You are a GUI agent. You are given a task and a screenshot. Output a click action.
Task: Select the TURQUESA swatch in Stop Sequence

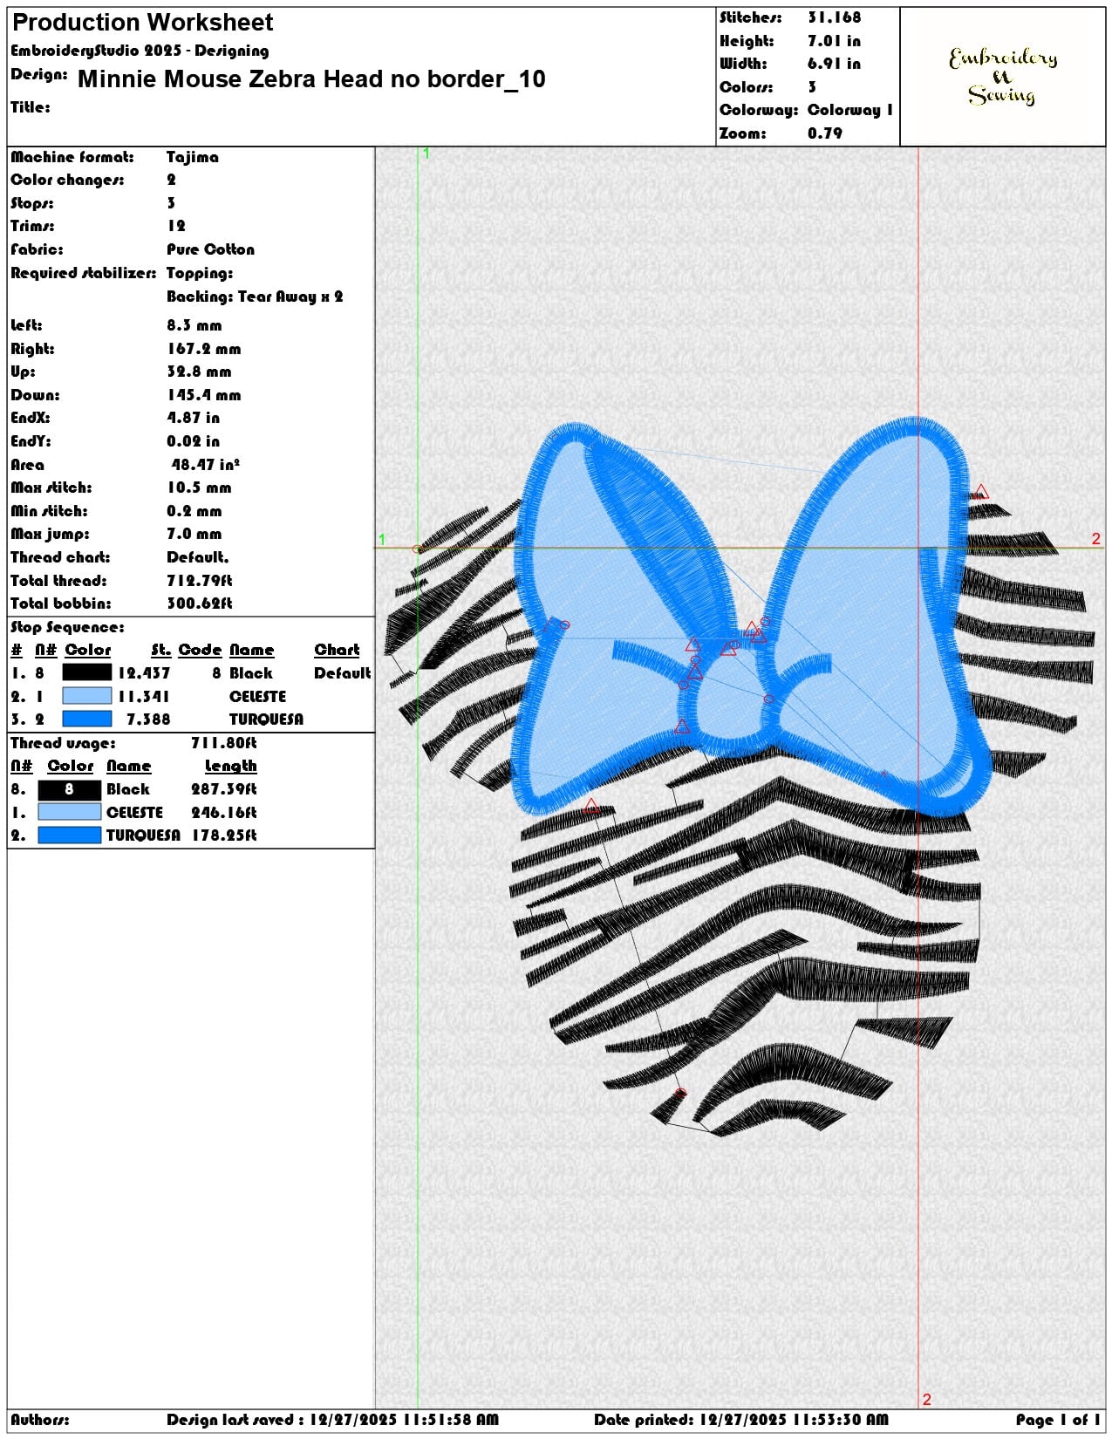(87, 719)
